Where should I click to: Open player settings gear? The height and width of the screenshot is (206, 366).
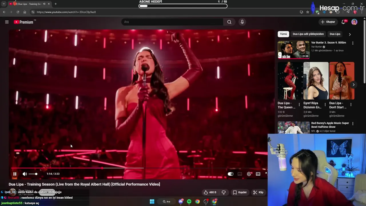click(x=249, y=174)
